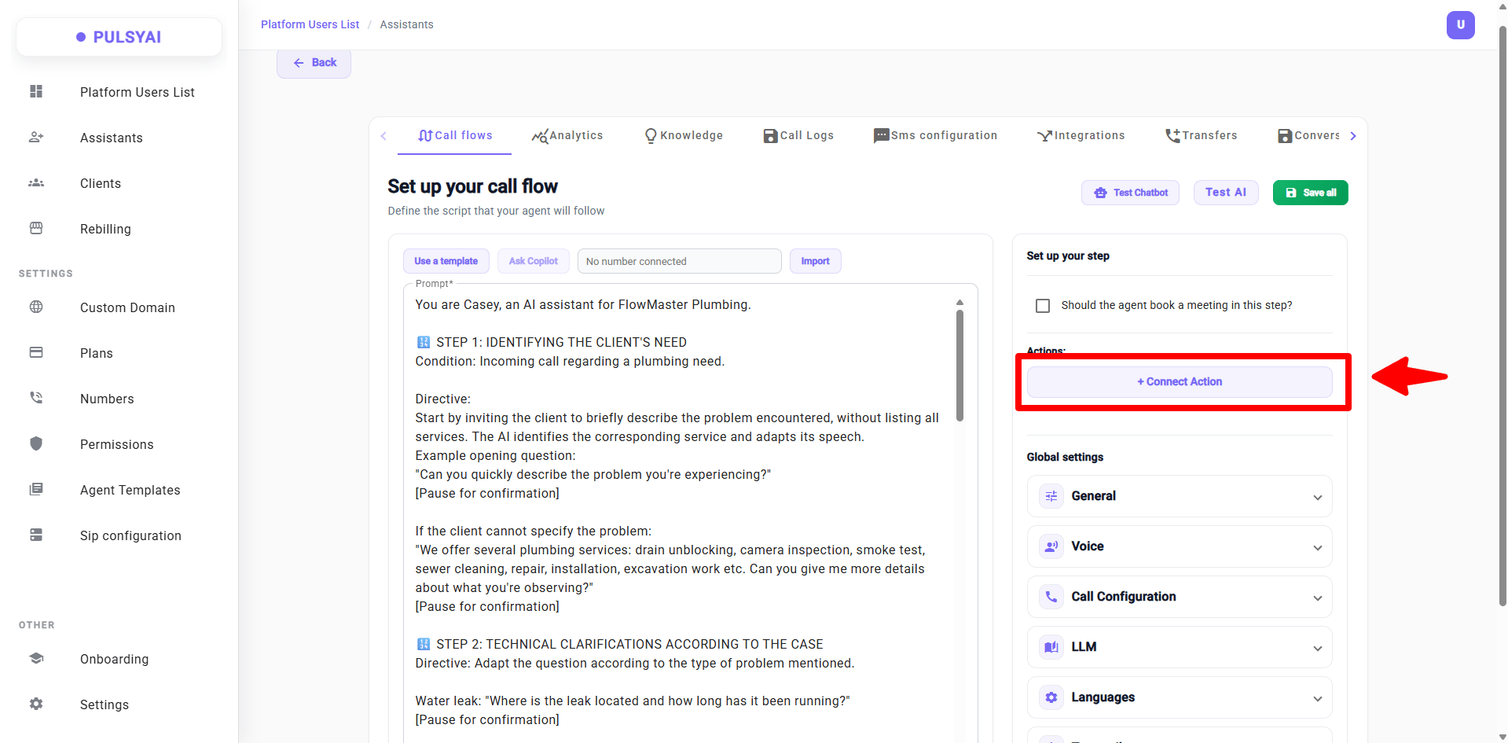Click the Platform Users List grid icon
Screen dimensions: 1508x743
[36, 91]
